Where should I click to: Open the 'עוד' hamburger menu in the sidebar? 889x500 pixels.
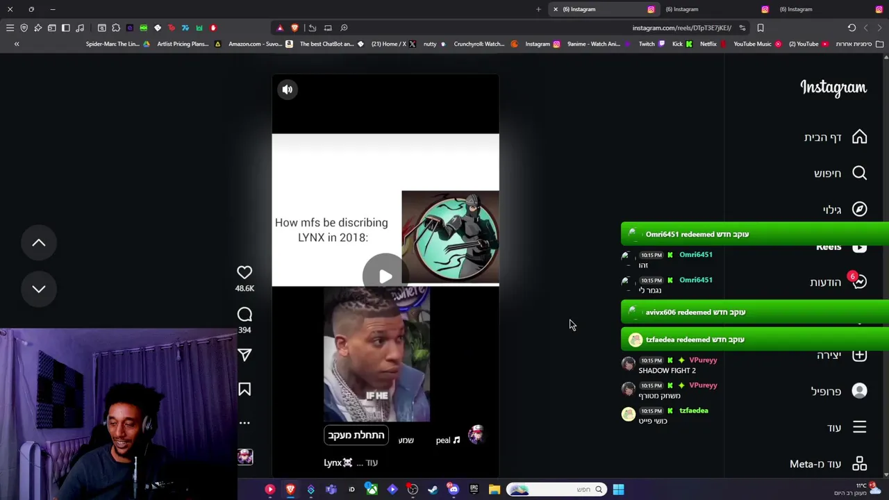click(847, 428)
